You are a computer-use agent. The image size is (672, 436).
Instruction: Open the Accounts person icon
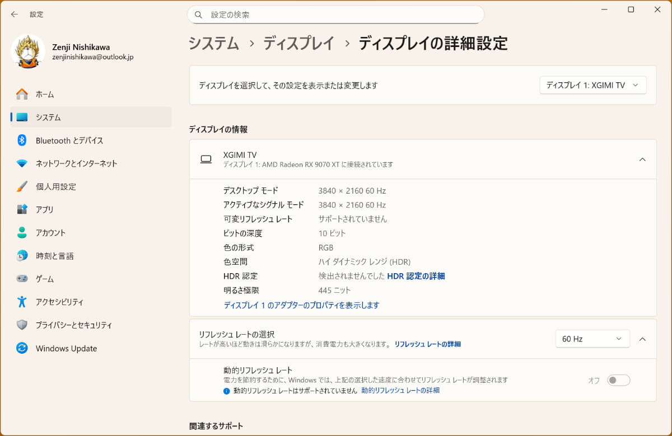[x=22, y=232]
